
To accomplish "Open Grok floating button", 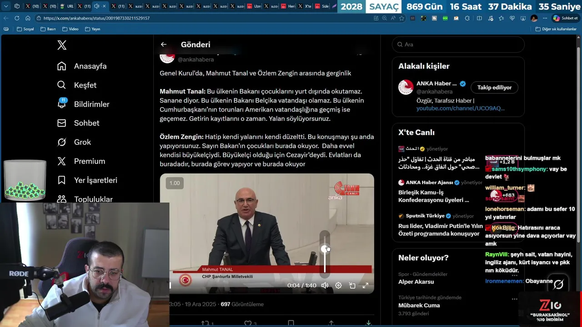I will (x=558, y=284).
